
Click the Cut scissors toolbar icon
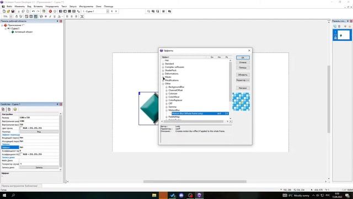19,11
